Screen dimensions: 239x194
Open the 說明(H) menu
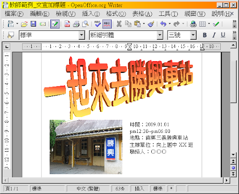coord(221,14)
